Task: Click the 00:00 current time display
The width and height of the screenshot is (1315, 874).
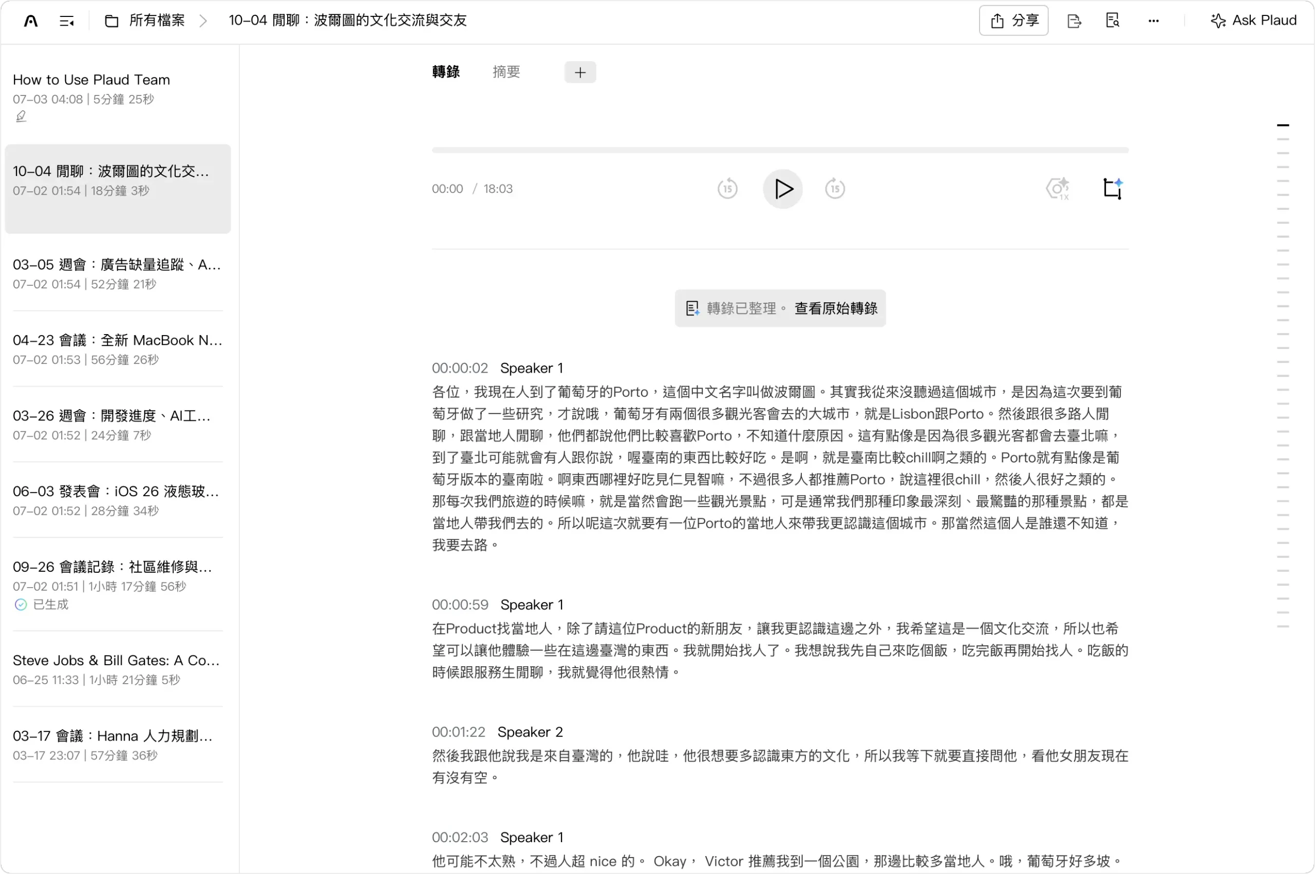Action: [x=447, y=189]
